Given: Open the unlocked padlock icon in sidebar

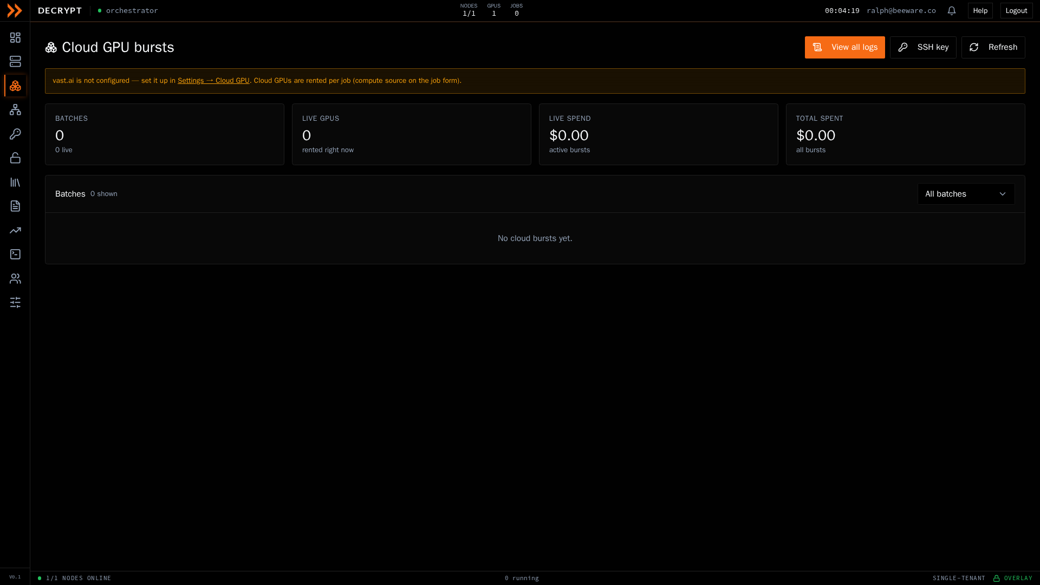Looking at the screenshot, I should [15, 158].
